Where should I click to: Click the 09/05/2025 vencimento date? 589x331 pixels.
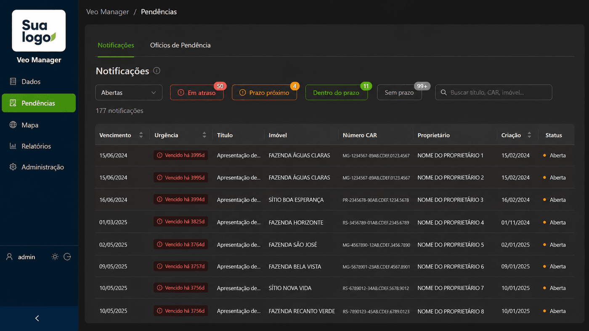click(113, 267)
